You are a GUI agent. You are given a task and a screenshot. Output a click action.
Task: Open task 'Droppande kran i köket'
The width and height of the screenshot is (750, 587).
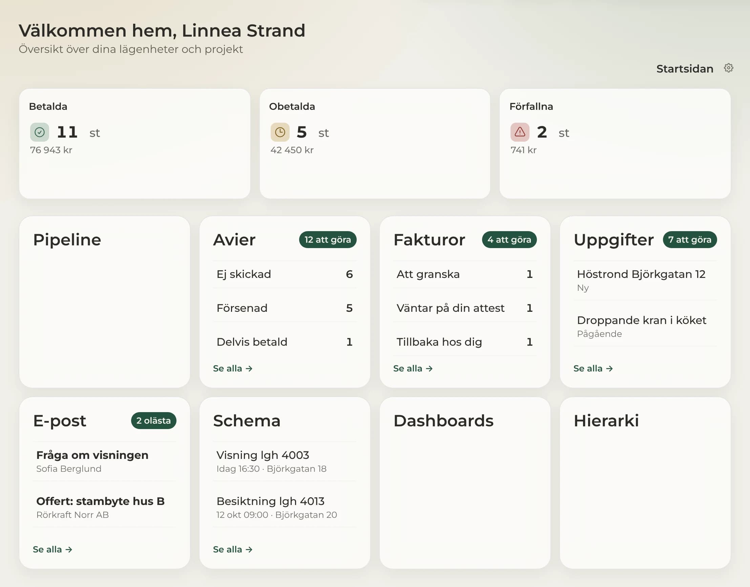[645, 326]
